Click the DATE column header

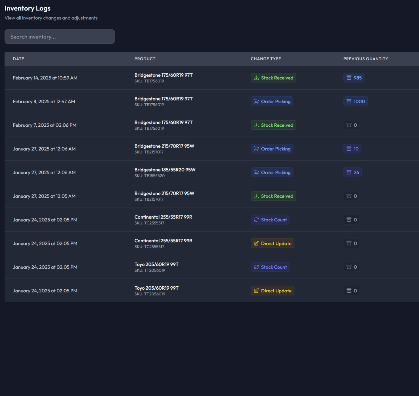pos(18,59)
